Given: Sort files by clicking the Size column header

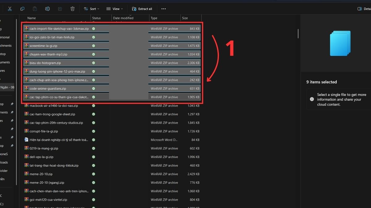Looking at the screenshot, I should (185, 18).
